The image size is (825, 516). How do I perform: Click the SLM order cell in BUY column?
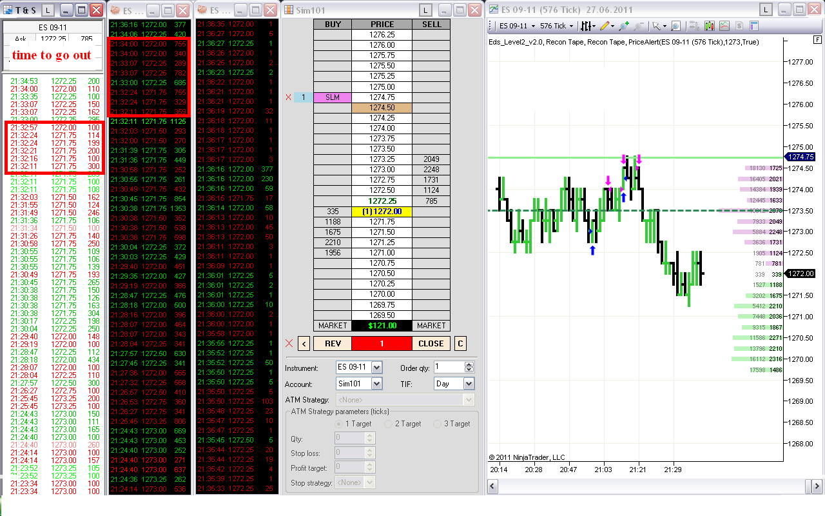(x=333, y=97)
